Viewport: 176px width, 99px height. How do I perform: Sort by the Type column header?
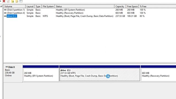coord(38,6)
